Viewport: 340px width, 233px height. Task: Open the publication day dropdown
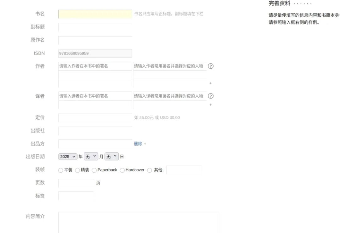coord(111,156)
